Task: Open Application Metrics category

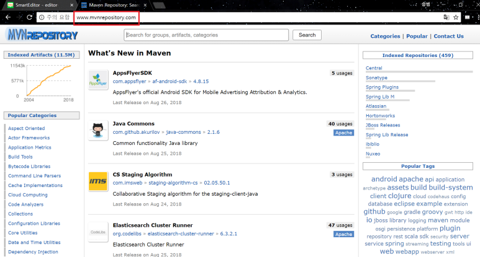Action: [x=30, y=147]
